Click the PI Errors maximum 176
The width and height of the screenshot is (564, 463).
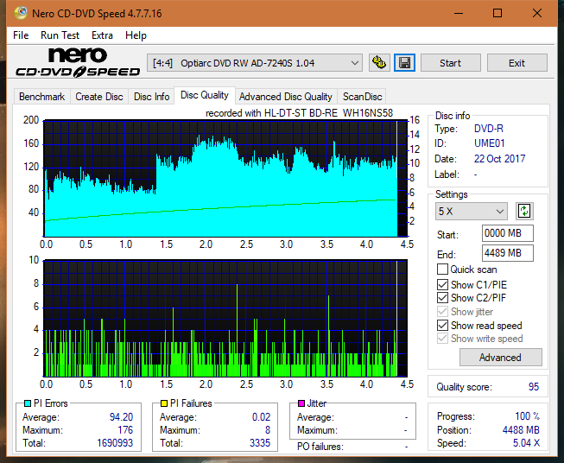point(125,430)
